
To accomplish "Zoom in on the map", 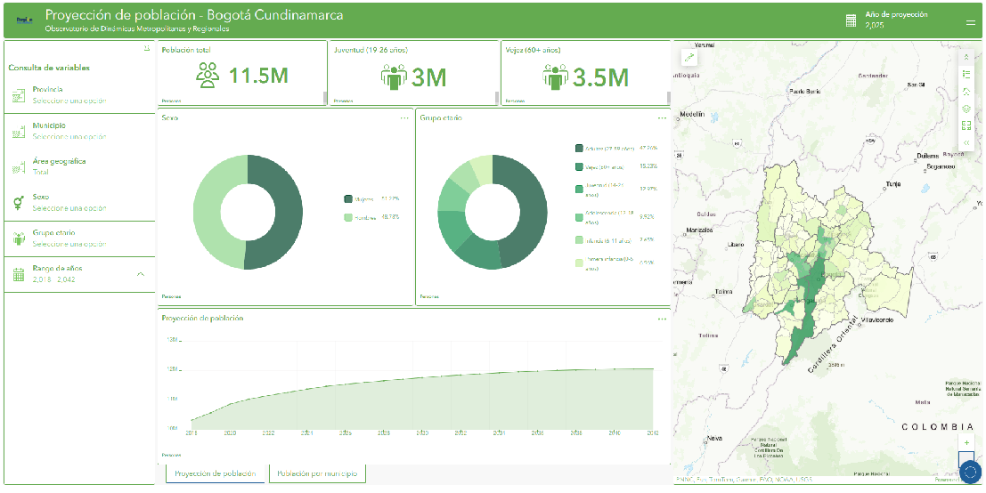I will click(967, 442).
